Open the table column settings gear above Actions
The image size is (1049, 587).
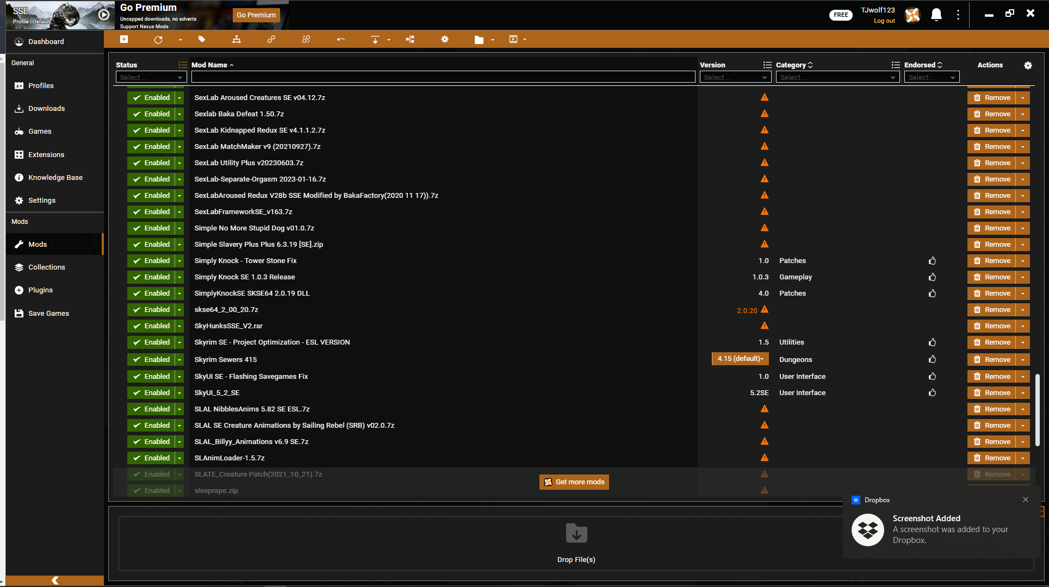[x=1028, y=65]
